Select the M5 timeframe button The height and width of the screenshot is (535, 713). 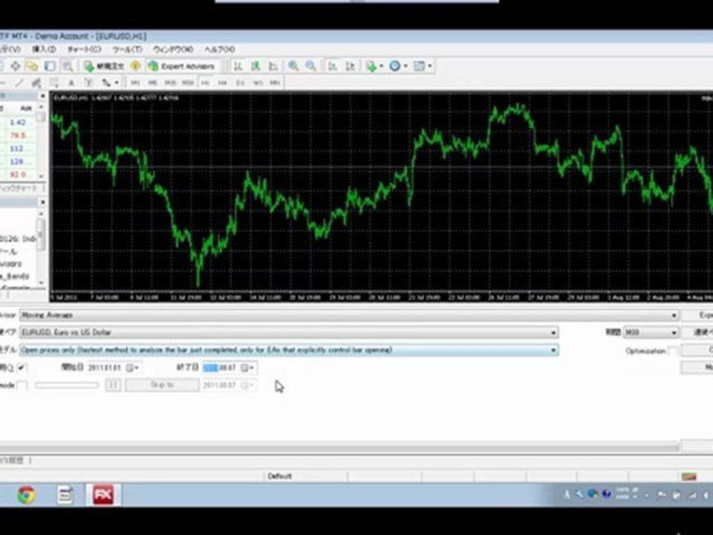(x=152, y=82)
